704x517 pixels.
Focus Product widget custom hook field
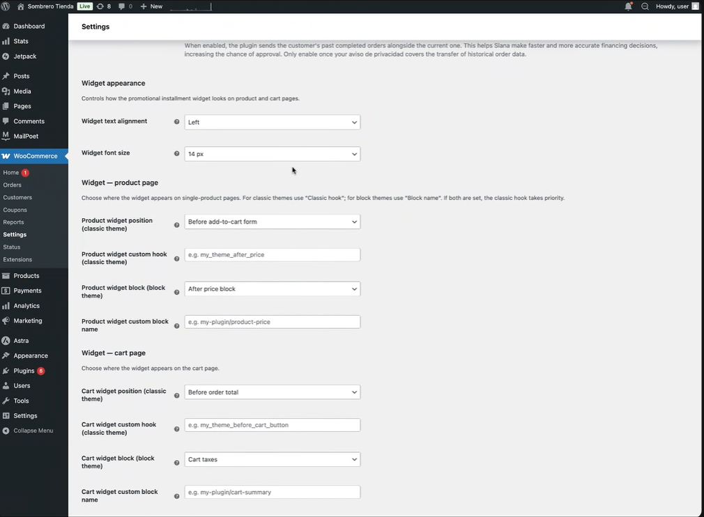(x=272, y=255)
